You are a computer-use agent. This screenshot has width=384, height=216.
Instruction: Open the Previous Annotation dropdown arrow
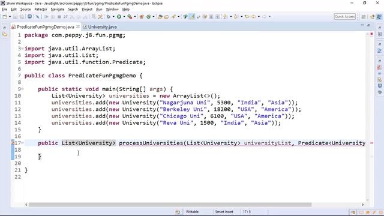pos(241,17)
